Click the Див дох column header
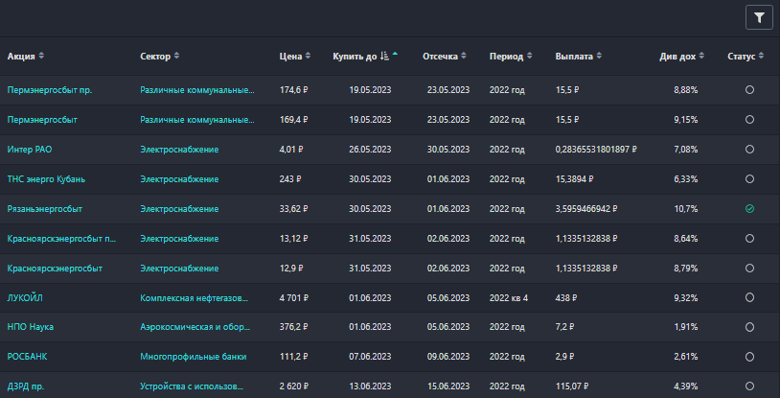780x398 pixels. pos(677,57)
